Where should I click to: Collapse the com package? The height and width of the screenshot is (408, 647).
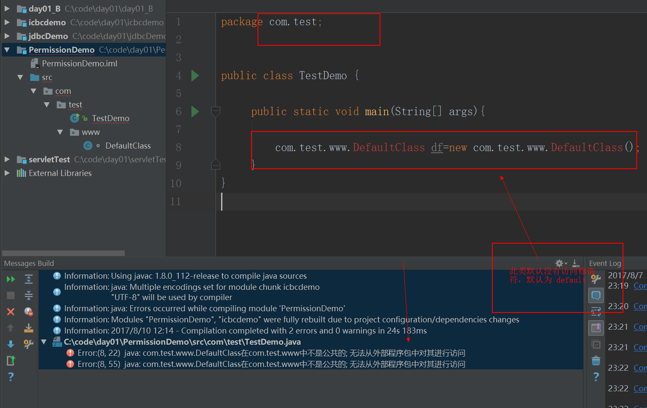click(33, 91)
